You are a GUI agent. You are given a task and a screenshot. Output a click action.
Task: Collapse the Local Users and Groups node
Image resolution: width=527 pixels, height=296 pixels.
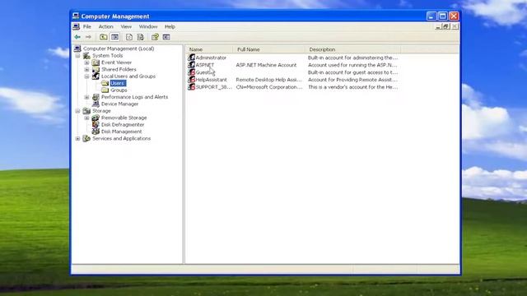[x=86, y=76]
